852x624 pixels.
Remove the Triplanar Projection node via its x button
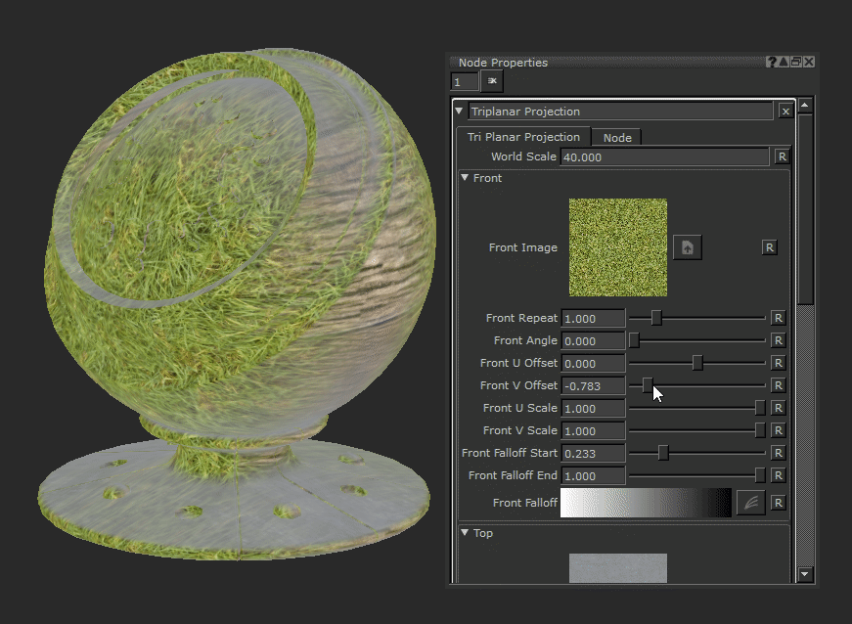coord(785,111)
